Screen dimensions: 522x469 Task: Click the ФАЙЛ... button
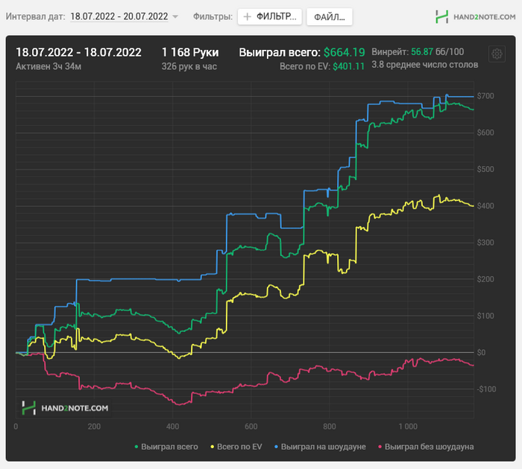330,17
